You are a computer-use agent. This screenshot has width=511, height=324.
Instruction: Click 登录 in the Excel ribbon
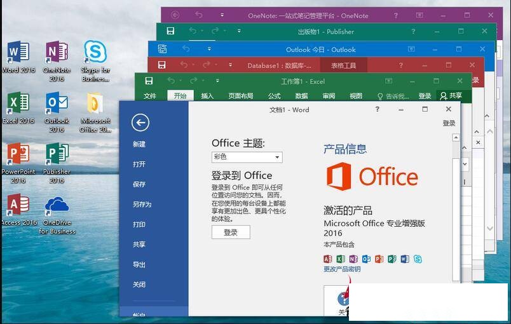click(x=425, y=96)
